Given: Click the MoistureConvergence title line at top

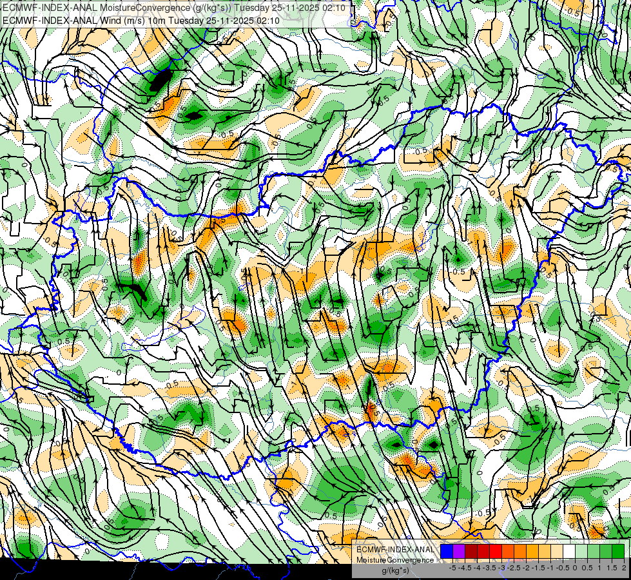Looking at the screenshot, I should (173, 8).
